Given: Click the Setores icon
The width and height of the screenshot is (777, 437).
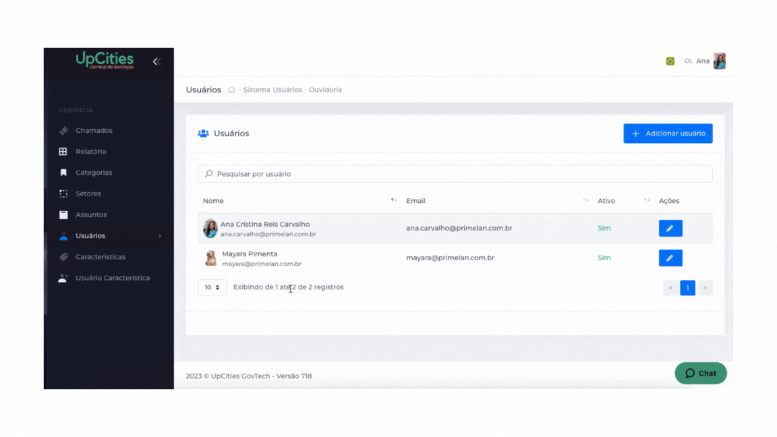Looking at the screenshot, I should coord(63,194).
